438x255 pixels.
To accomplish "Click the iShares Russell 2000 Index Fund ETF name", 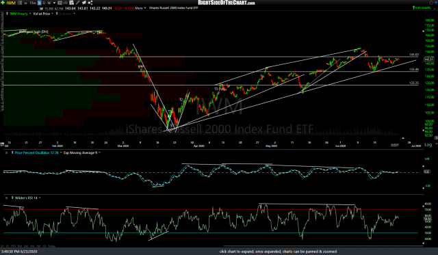I will [x=173, y=8].
